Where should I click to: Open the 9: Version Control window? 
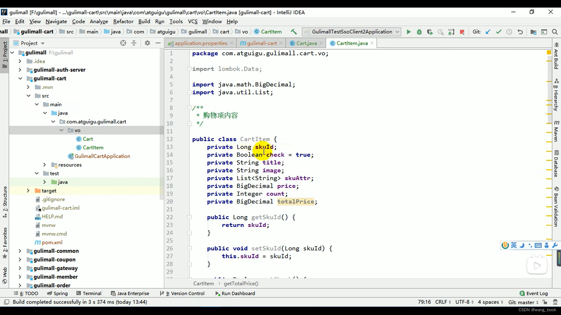(x=182, y=293)
